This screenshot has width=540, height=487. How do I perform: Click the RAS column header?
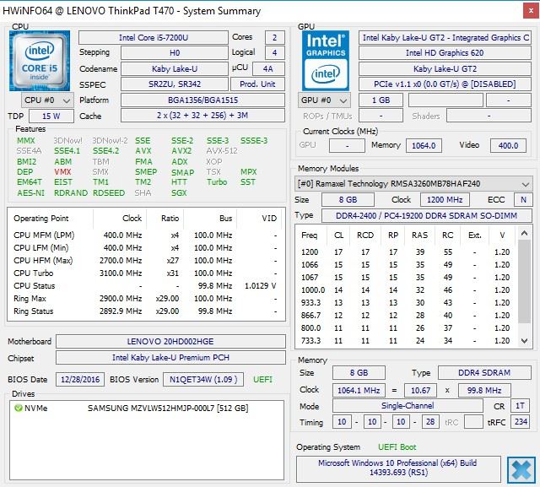click(x=420, y=235)
